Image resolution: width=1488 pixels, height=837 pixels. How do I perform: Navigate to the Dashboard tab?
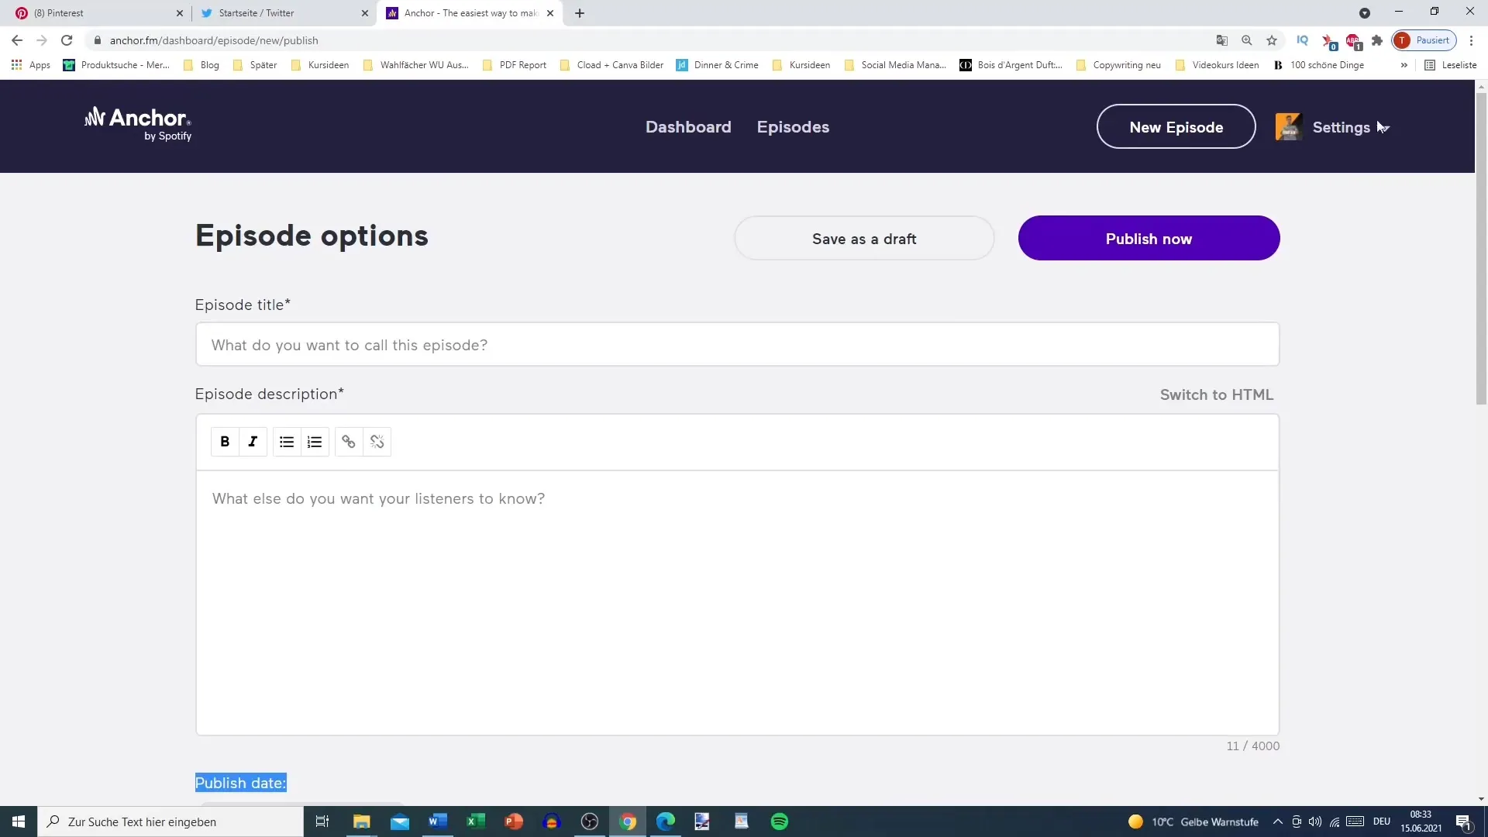[687, 127]
